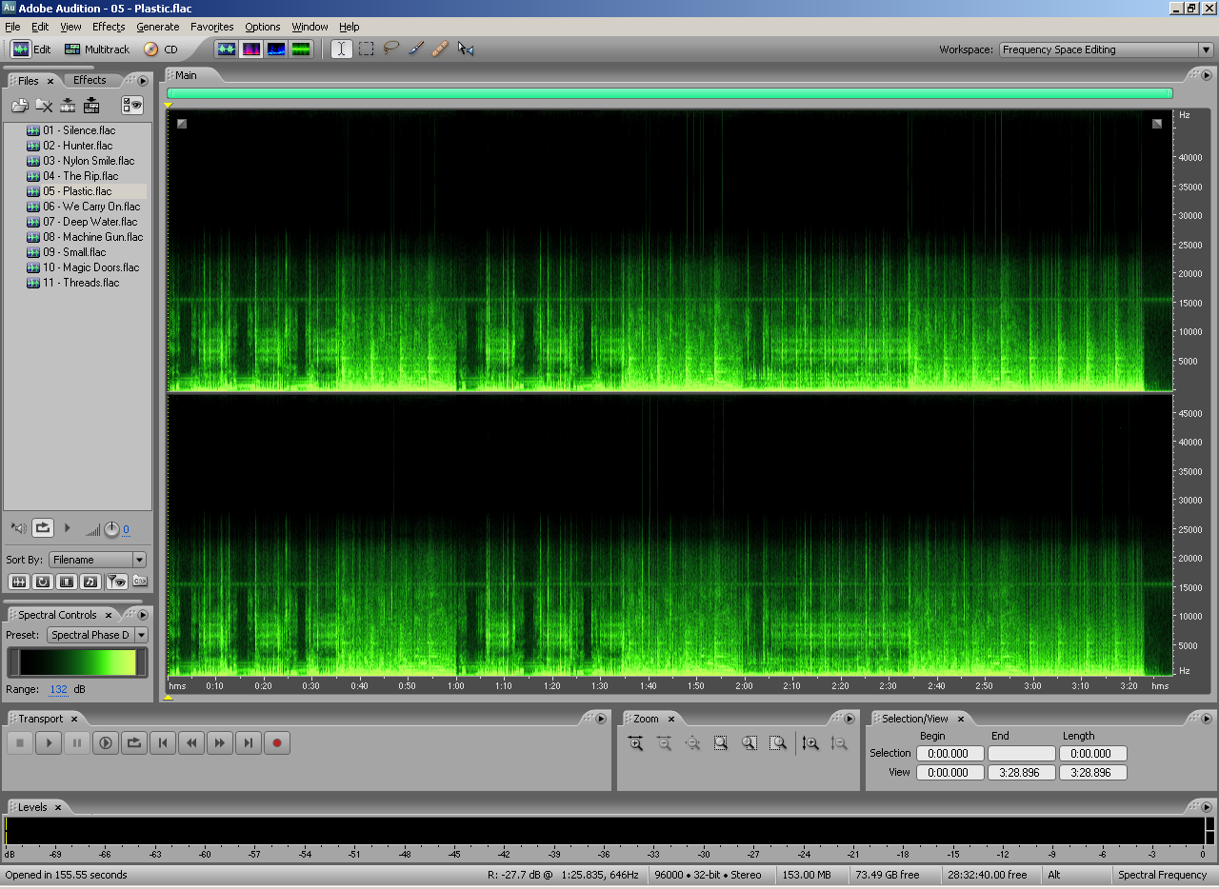1219x889 pixels.
Task: Adjust the preview volume knob
Action: [111, 529]
